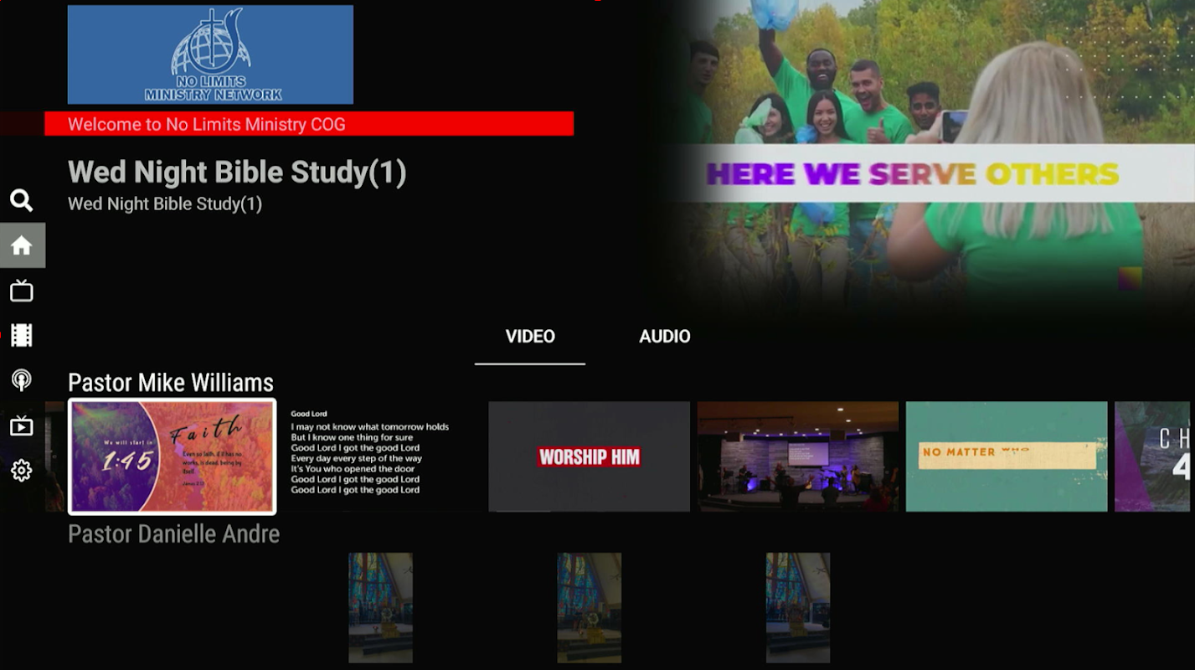Open the live TV icon in sidebar

[21, 291]
